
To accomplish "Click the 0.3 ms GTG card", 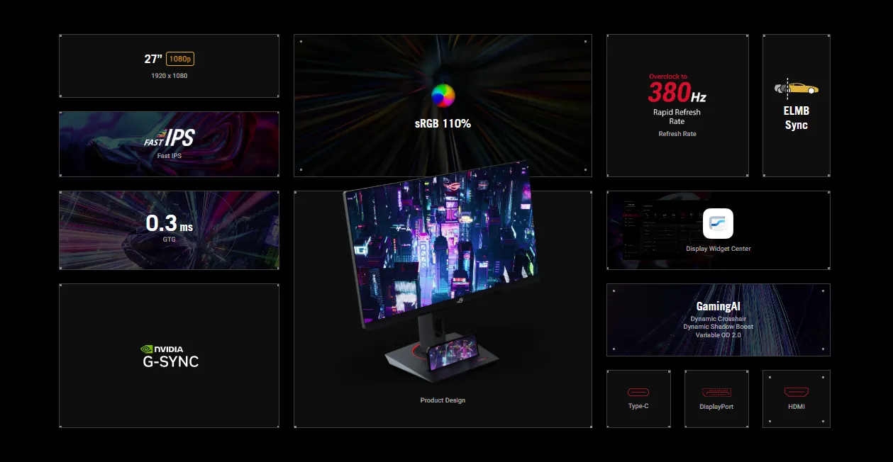I will (x=169, y=230).
